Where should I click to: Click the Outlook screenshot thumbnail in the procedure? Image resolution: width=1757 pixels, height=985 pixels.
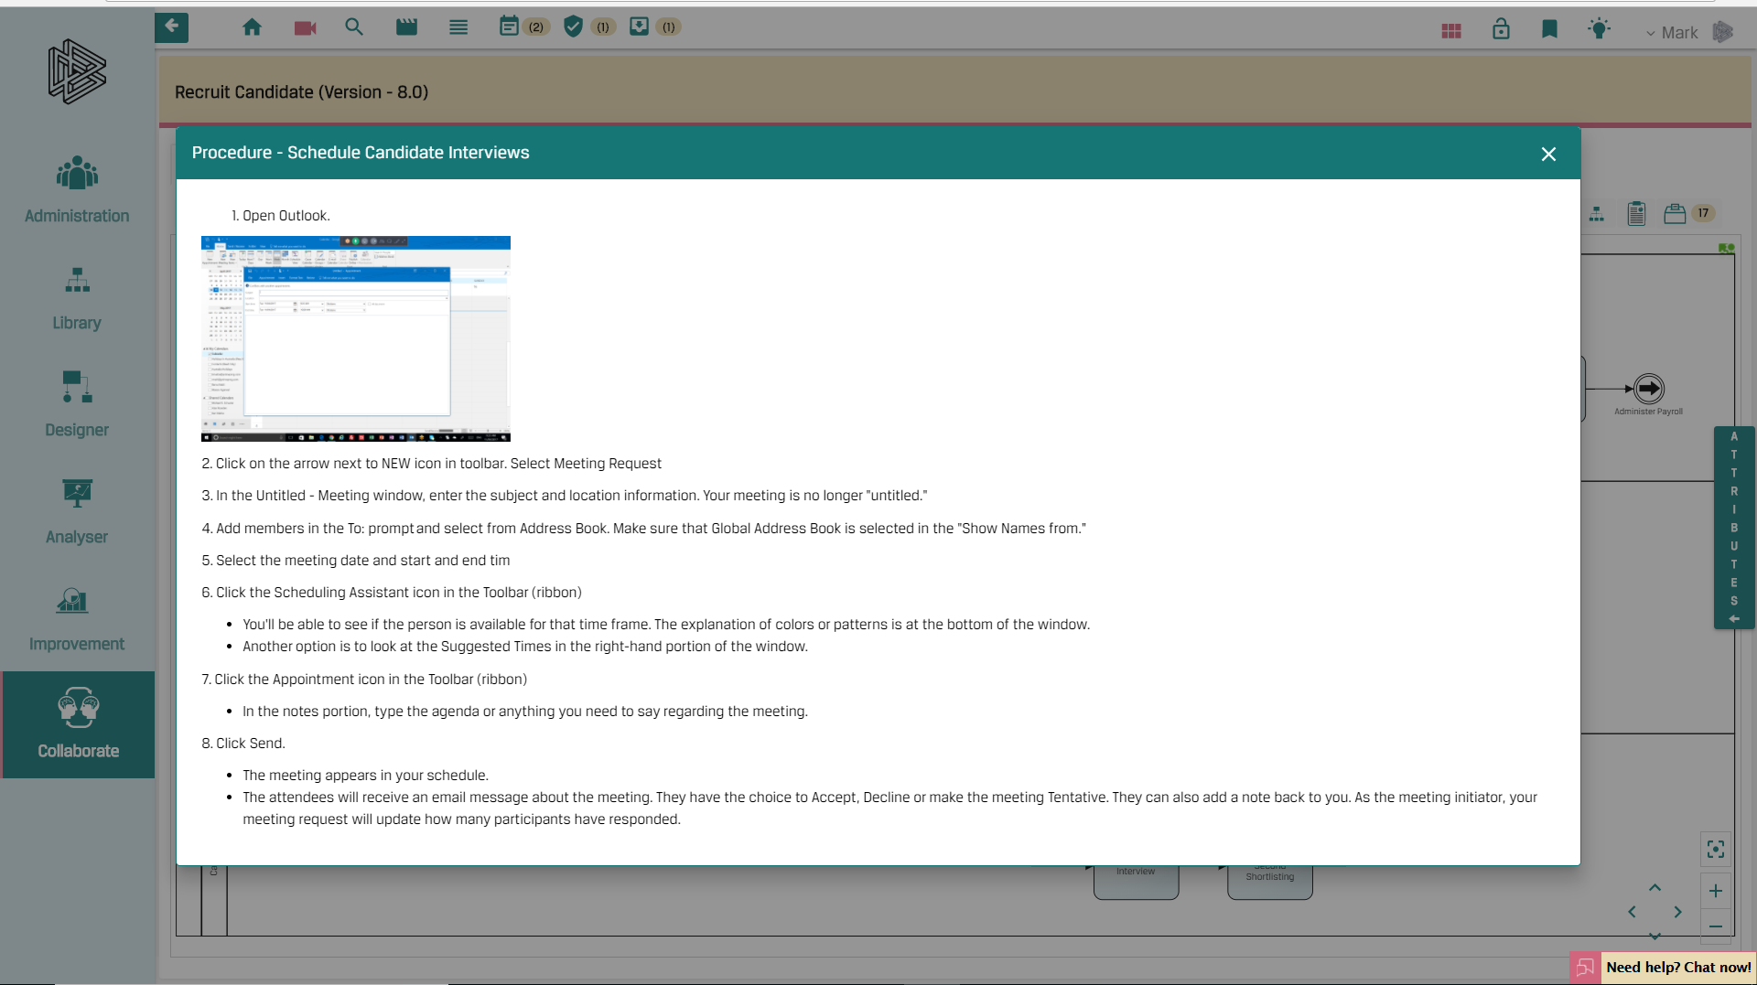(x=355, y=338)
